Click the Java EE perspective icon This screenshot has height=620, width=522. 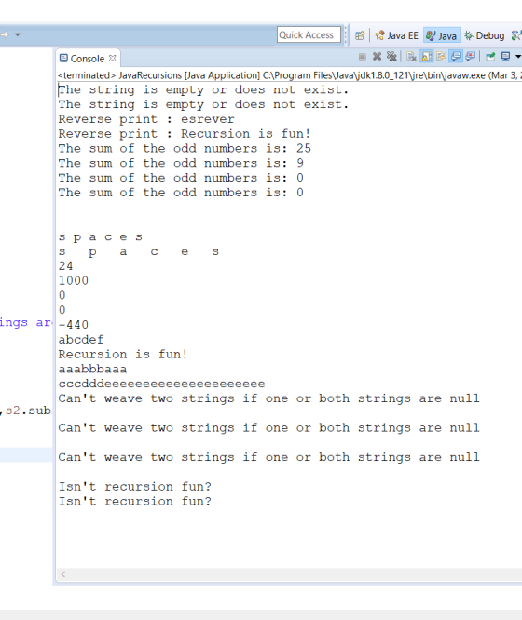pyautogui.click(x=379, y=35)
